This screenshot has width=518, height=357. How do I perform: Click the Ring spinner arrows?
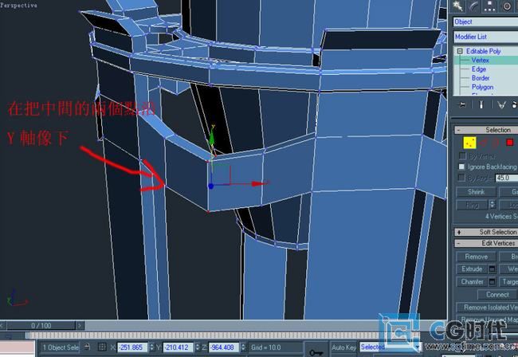[492, 205]
